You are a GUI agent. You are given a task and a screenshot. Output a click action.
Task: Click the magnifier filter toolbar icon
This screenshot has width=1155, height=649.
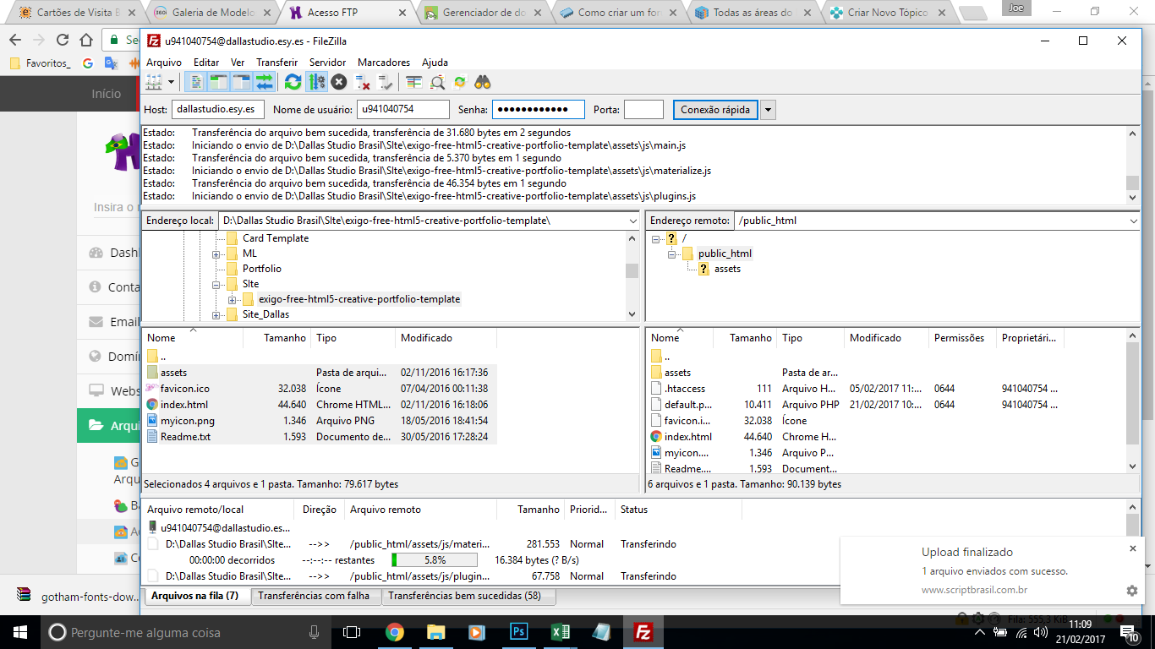(x=437, y=82)
